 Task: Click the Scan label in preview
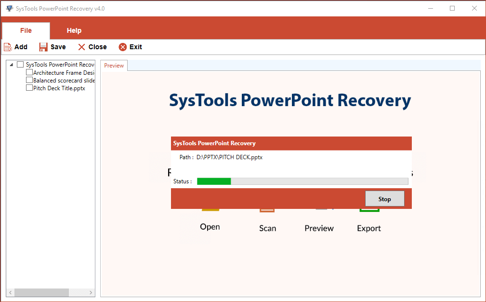coord(267,228)
